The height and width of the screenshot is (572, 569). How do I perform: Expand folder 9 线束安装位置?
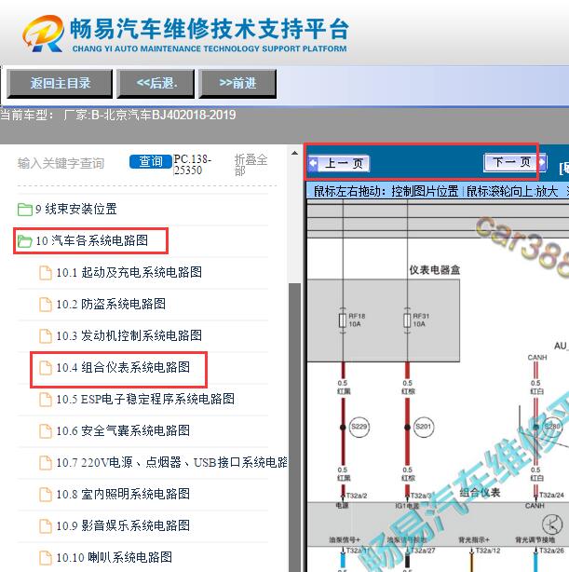coord(76,209)
